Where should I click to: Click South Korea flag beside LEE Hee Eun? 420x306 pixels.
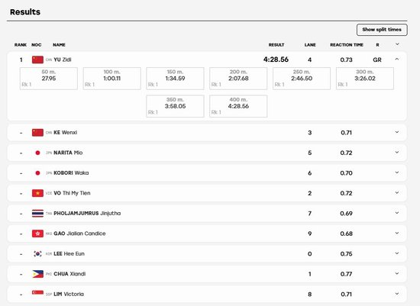(x=37, y=253)
